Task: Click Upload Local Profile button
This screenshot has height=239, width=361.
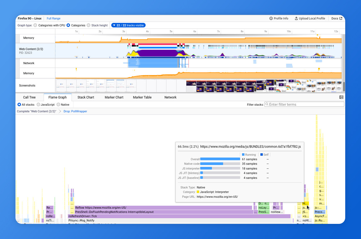Action: coord(310,18)
